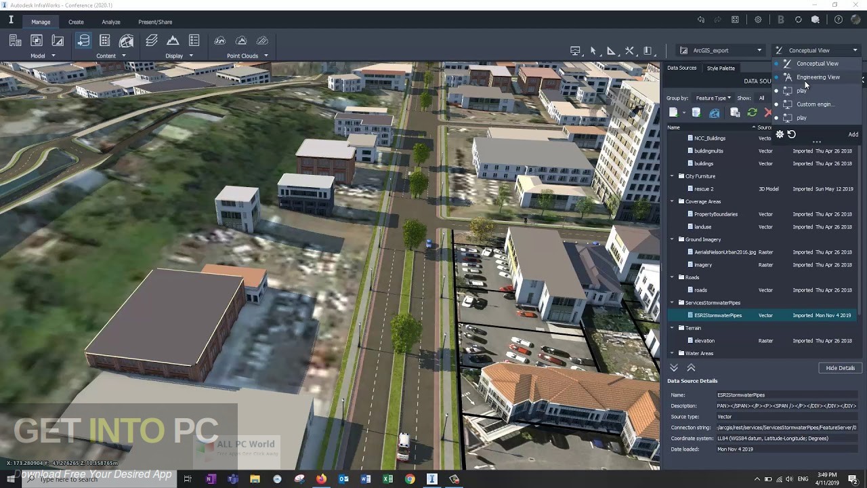Open the globe Model Builder icon
The height and width of the screenshot is (488, 867).
[126, 41]
